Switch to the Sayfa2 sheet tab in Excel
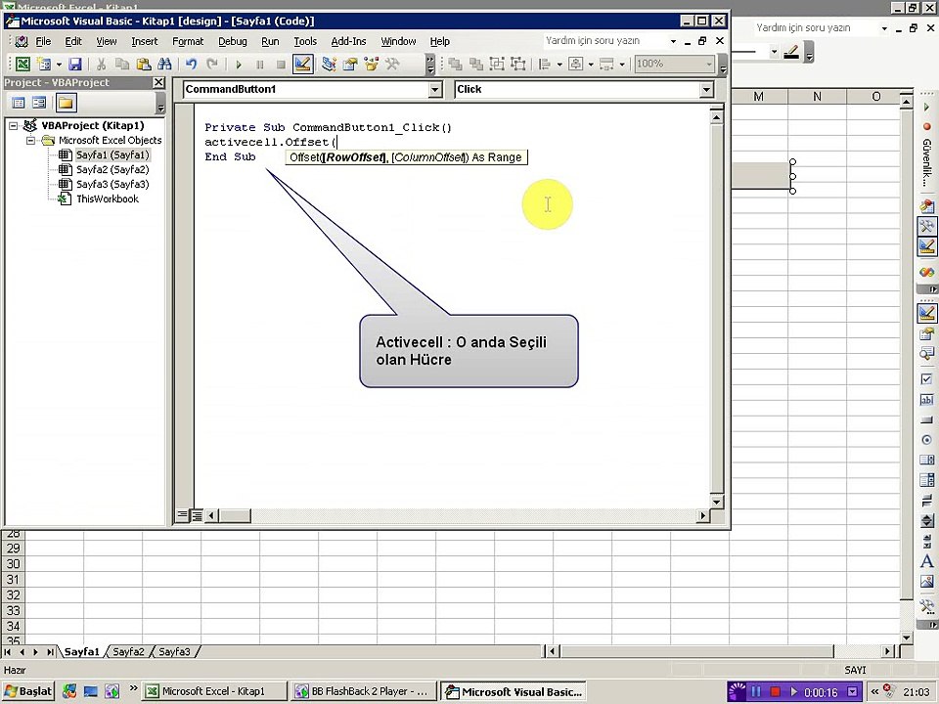 click(128, 651)
